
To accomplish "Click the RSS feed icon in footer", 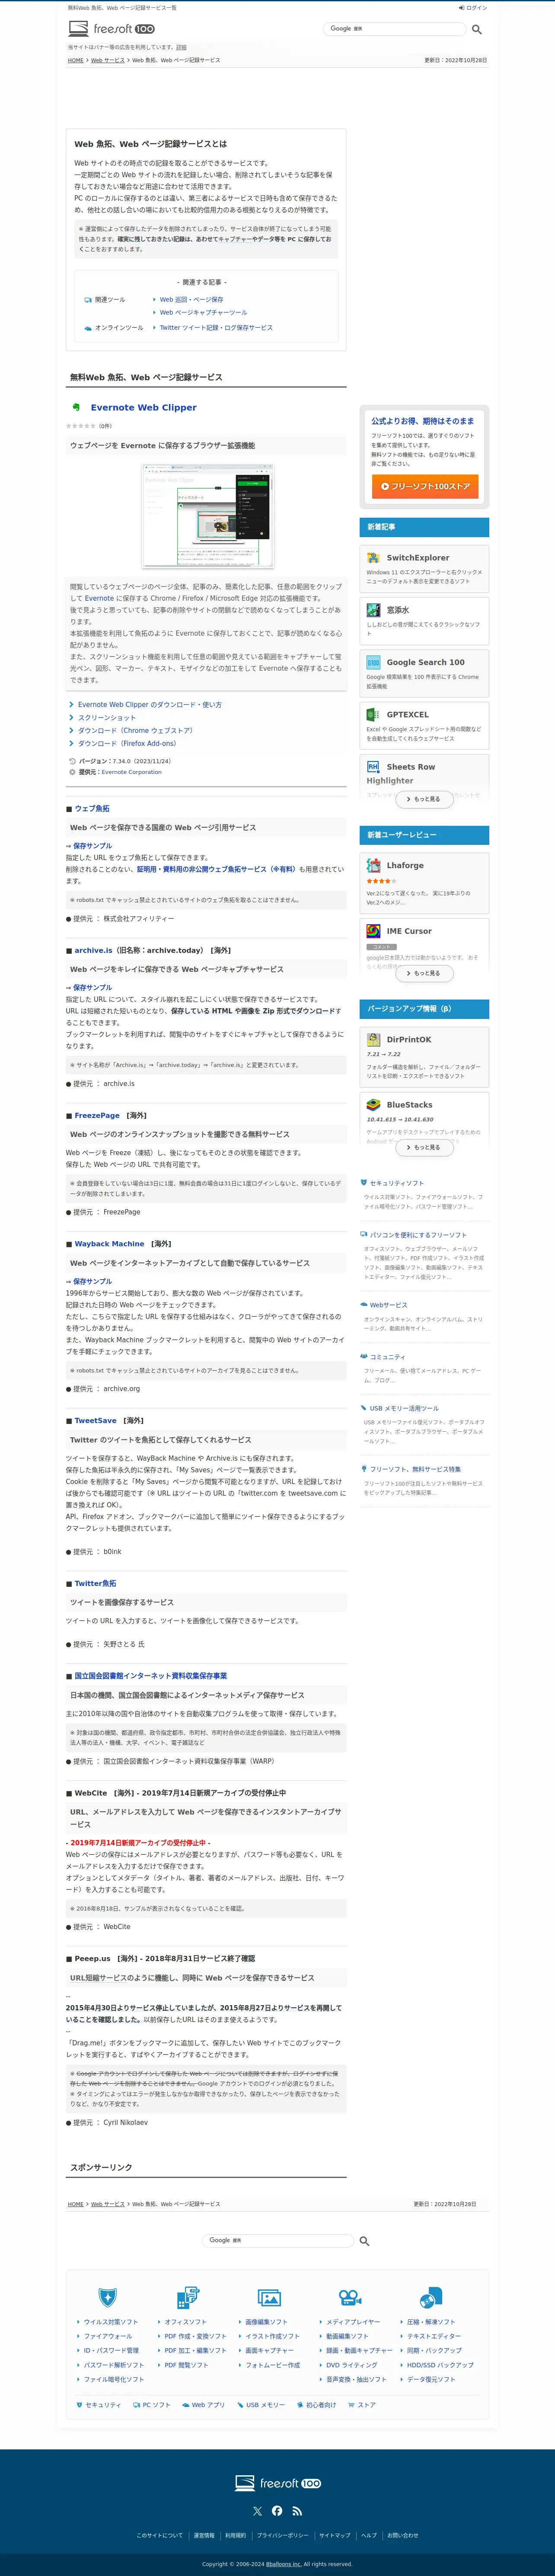I will (x=297, y=2511).
